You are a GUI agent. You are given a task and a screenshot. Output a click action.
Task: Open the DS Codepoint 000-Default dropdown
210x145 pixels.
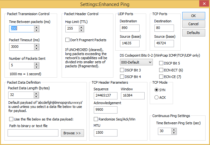[136, 62]
